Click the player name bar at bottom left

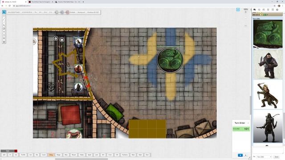click(8, 151)
